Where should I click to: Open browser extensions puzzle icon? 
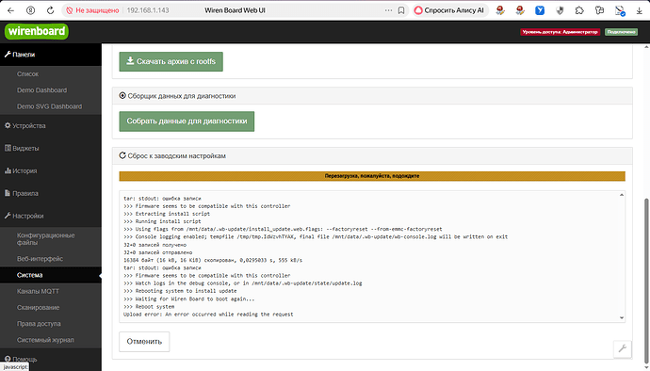579,10
